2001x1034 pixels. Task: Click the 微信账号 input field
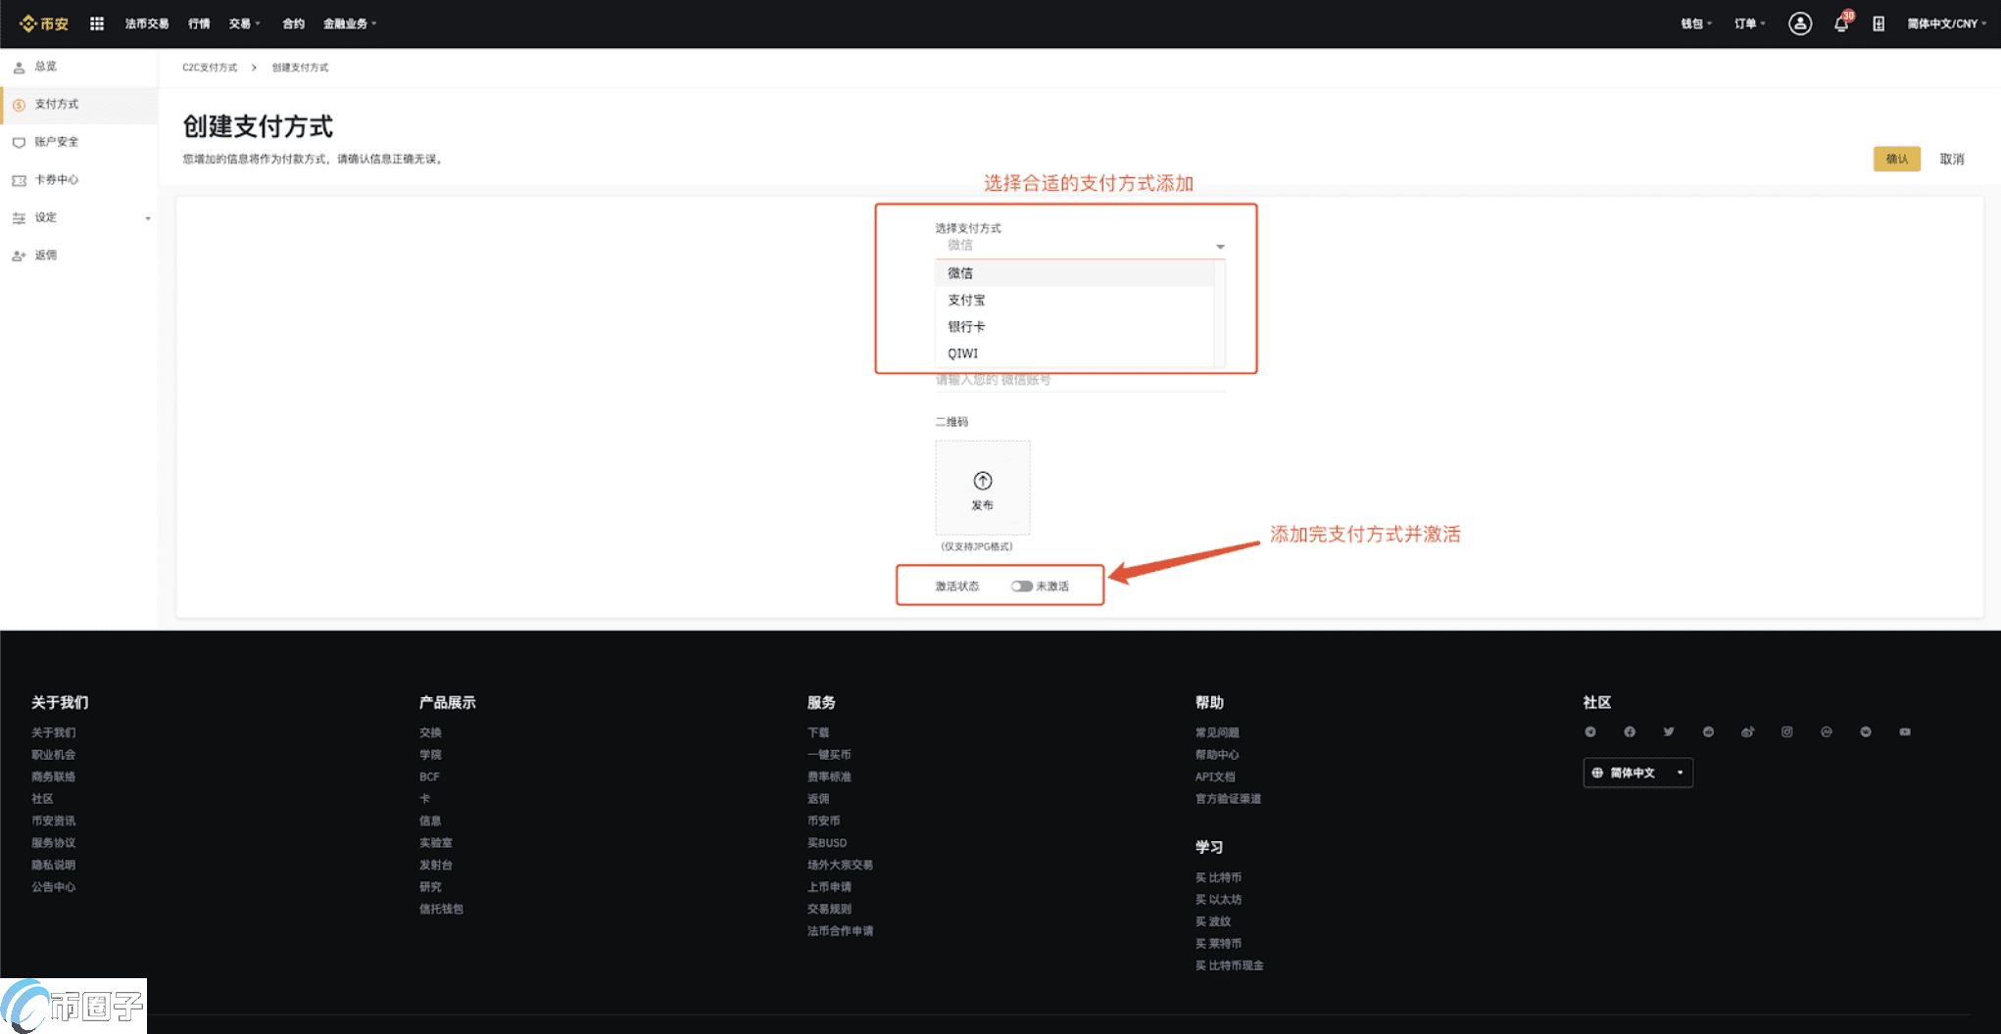(x=1080, y=380)
